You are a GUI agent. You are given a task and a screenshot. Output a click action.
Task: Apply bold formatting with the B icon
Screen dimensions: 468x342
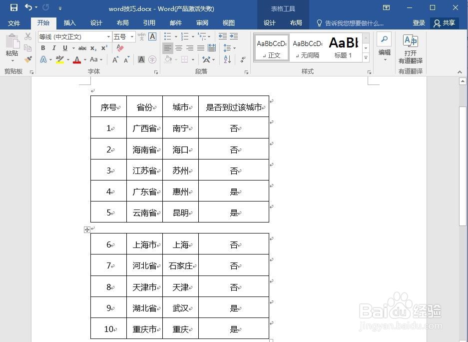(x=43, y=48)
